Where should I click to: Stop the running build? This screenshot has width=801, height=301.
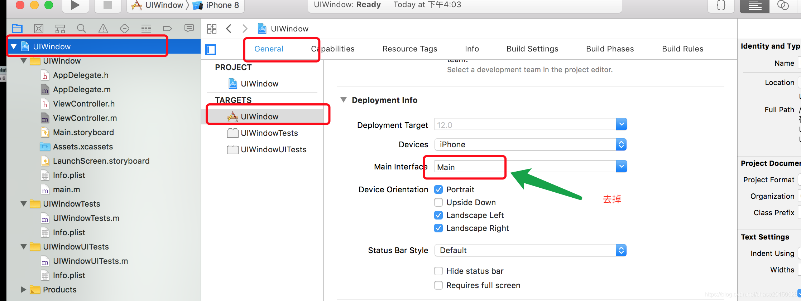point(107,5)
